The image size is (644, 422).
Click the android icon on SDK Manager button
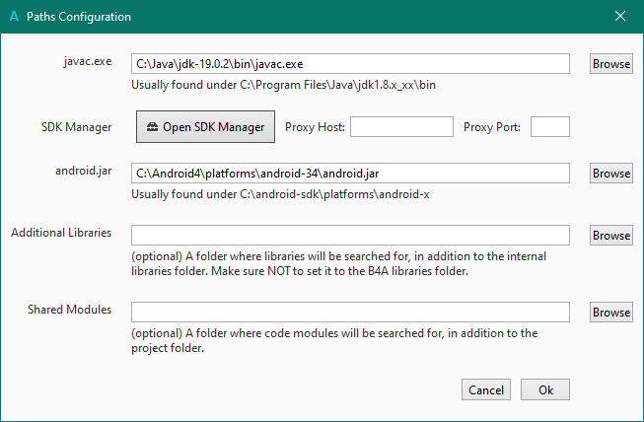click(152, 127)
